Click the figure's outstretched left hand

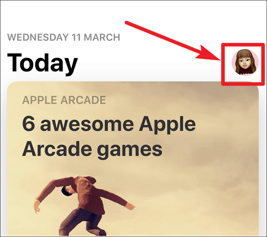pos(37,206)
